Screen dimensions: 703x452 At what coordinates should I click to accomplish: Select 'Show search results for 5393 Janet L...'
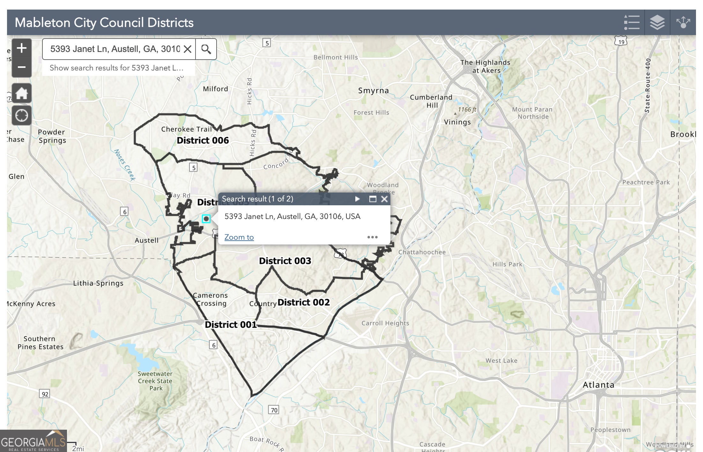117,68
